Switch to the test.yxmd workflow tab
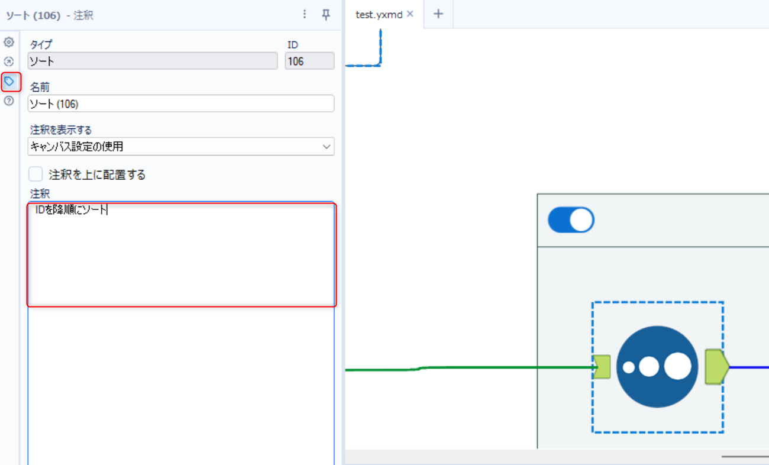Screen dimensions: 769x465 click(379, 14)
